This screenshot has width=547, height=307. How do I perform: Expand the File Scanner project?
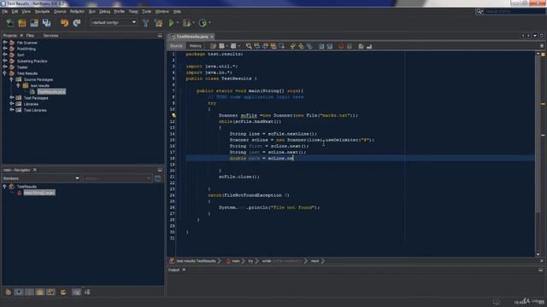(x=5, y=43)
